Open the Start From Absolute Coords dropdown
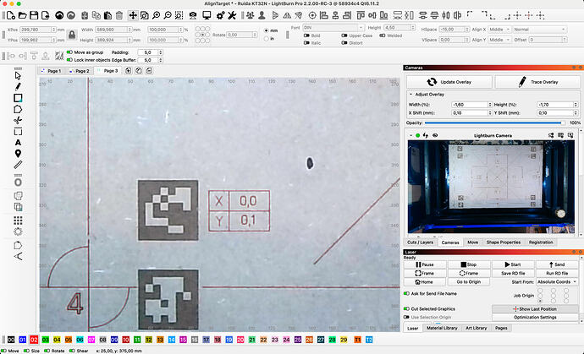 [x=557, y=282]
